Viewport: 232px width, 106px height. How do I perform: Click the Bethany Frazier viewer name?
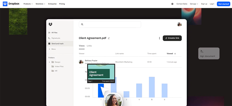91,61
